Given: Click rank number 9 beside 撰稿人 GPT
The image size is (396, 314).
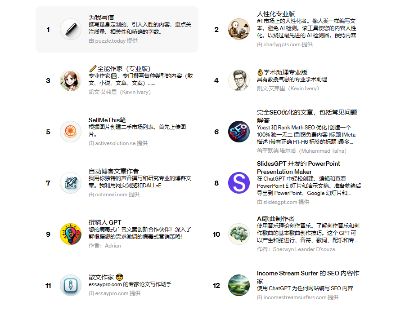Looking at the screenshot, I should pyautogui.click(x=48, y=234).
